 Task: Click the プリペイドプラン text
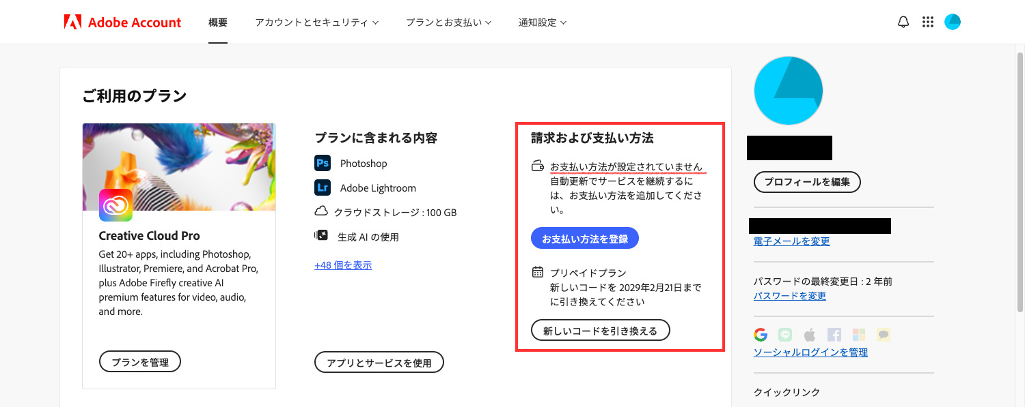[x=588, y=273]
